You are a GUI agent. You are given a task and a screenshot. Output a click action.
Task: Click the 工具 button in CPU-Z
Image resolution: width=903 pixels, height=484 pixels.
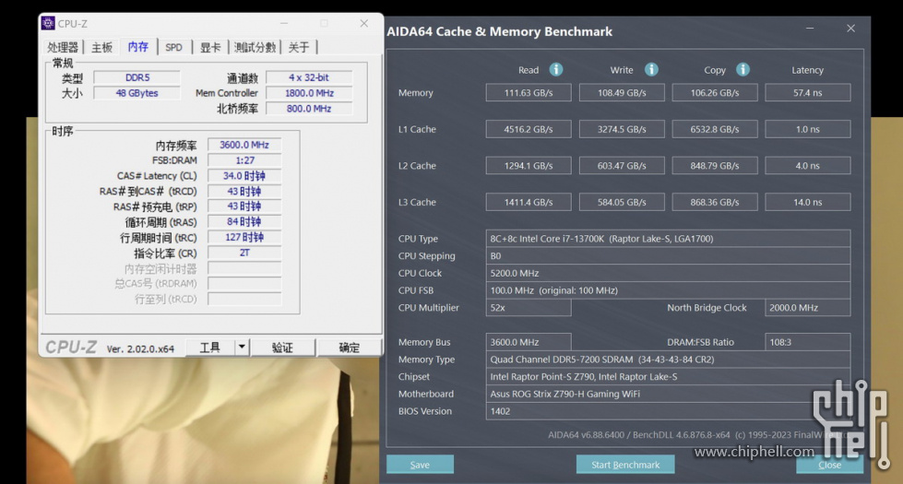210,348
